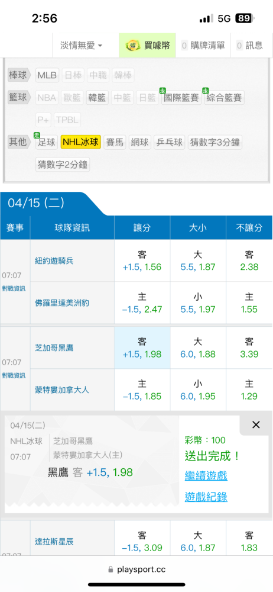The height and width of the screenshot is (592, 273).
Task: Select the 韓籃 basketball tab
Action: 97,98
